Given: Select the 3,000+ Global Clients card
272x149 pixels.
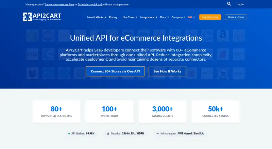Looking at the screenshot, I should [163, 111].
